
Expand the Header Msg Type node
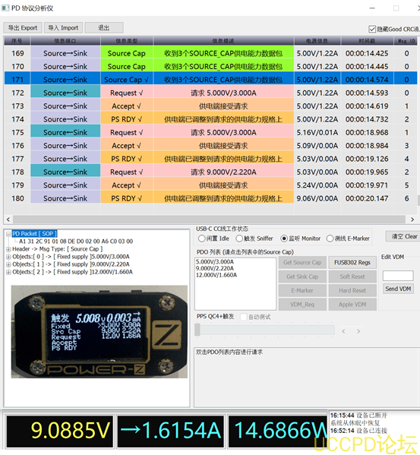[8, 249]
